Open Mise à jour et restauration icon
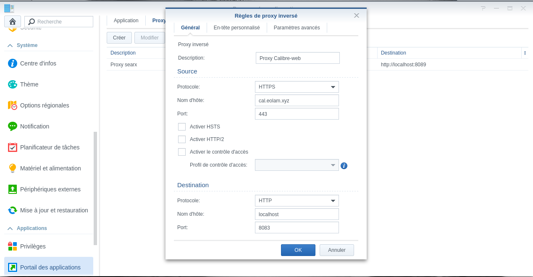The width and height of the screenshot is (533, 277). [x=13, y=210]
